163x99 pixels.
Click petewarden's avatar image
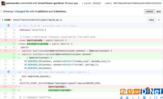click(x=3, y=3)
